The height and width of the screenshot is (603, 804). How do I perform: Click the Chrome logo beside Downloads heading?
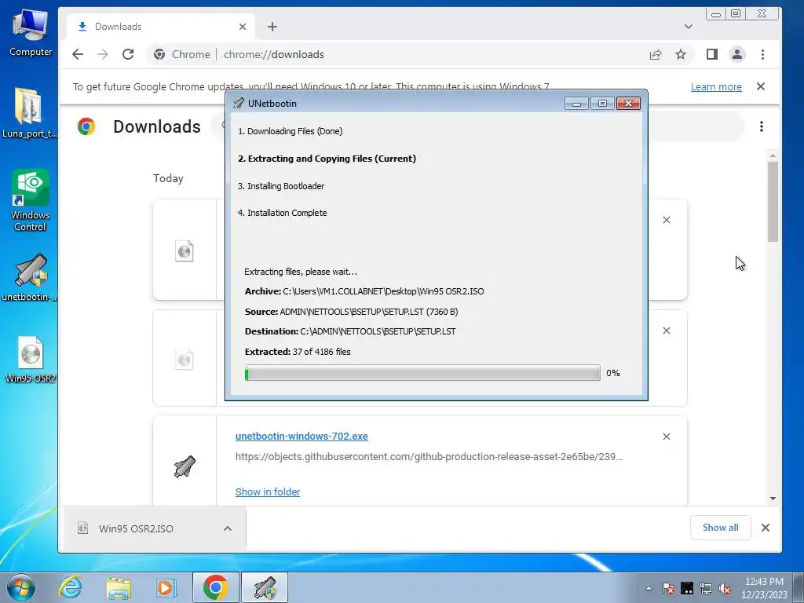[86, 126]
